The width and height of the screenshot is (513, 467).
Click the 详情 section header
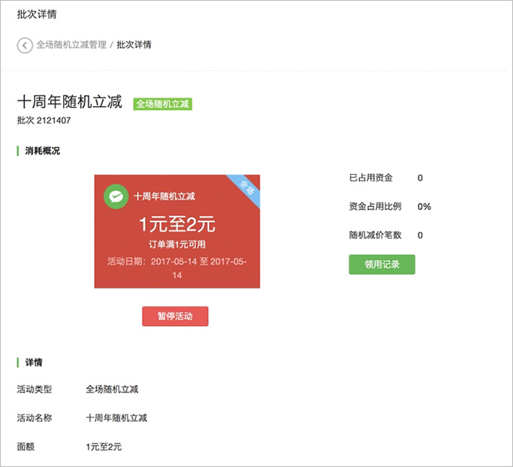(34, 362)
